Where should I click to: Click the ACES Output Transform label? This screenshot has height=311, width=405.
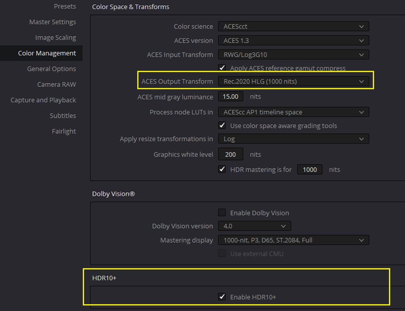point(177,81)
